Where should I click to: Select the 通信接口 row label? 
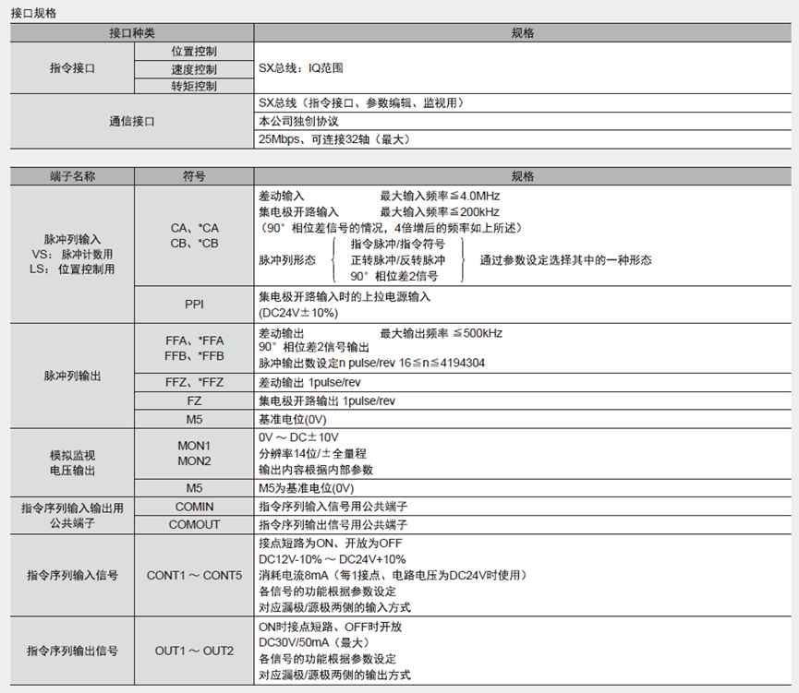point(132,121)
